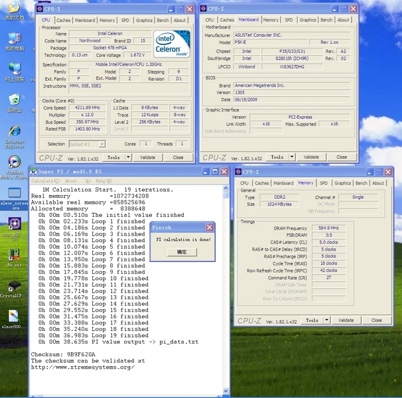Open the Socket #1 selection combo box

tap(87, 144)
